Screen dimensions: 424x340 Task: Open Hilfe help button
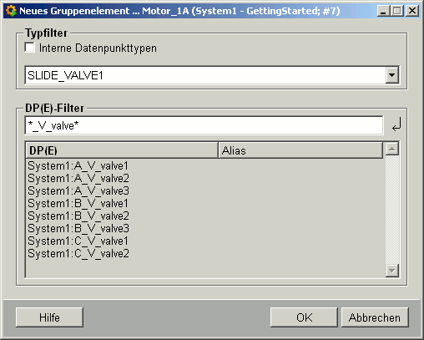tap(49, 317)
